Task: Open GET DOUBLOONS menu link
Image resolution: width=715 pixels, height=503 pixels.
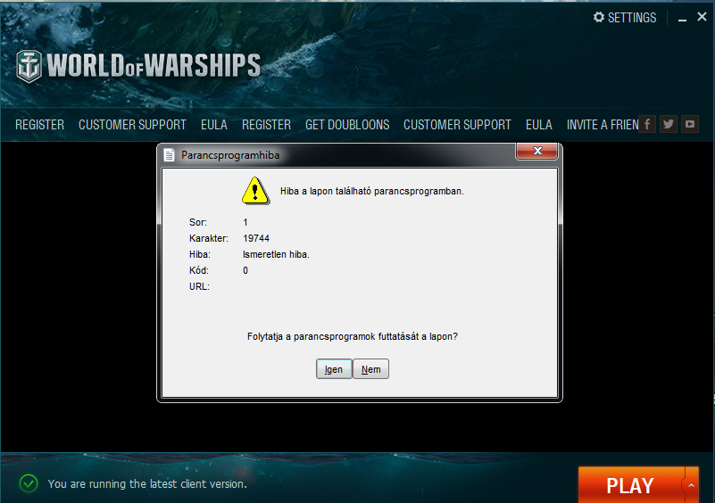Action: [347, 124]
